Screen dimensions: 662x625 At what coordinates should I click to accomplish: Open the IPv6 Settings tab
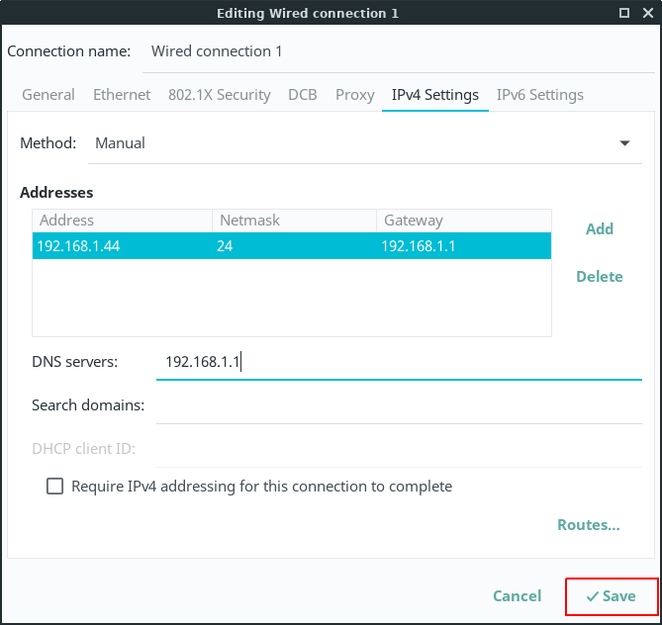point(539,95)
